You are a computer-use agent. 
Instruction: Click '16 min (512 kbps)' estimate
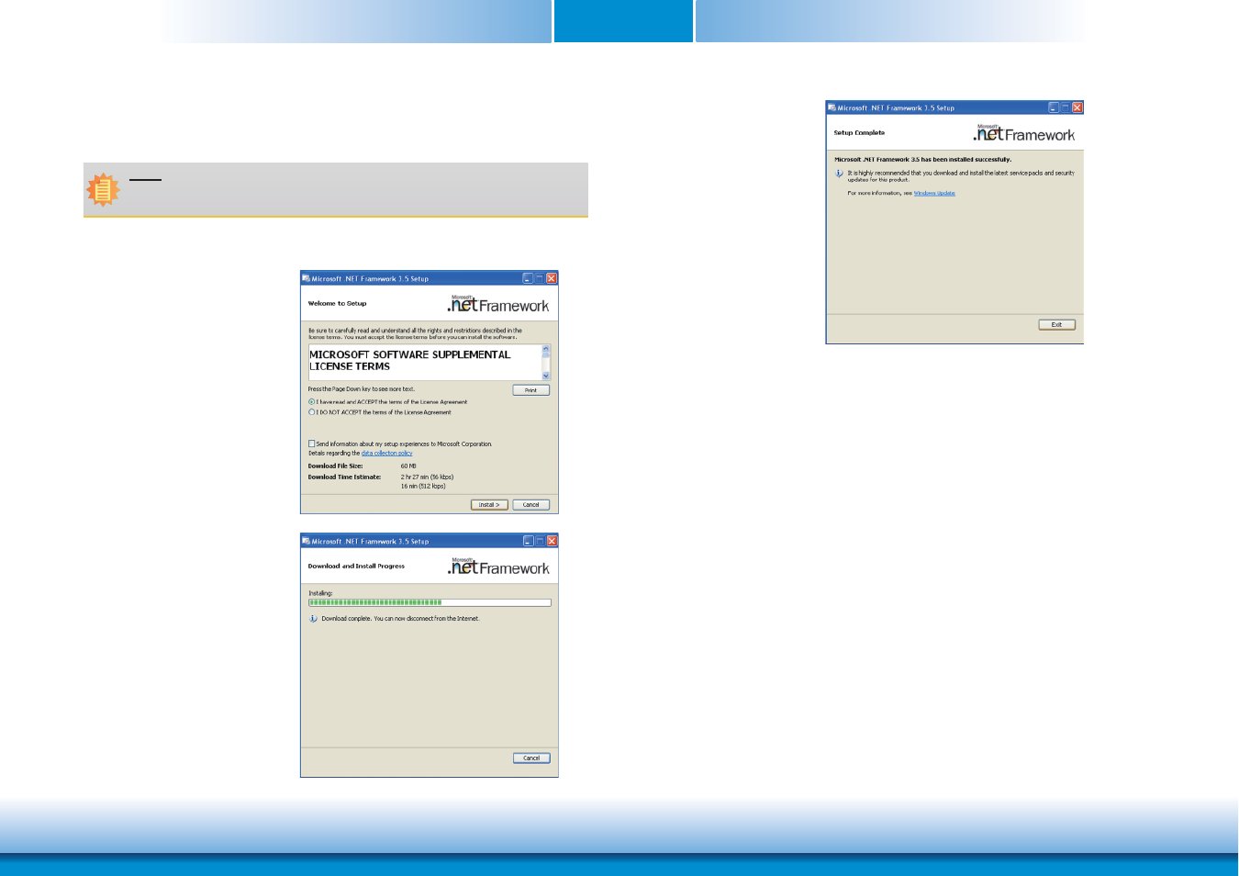coord(423,487)
